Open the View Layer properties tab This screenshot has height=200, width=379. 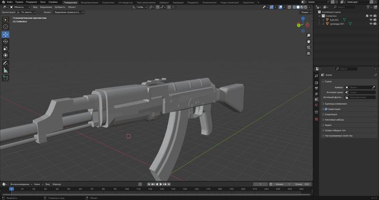[x=316, y=94]
